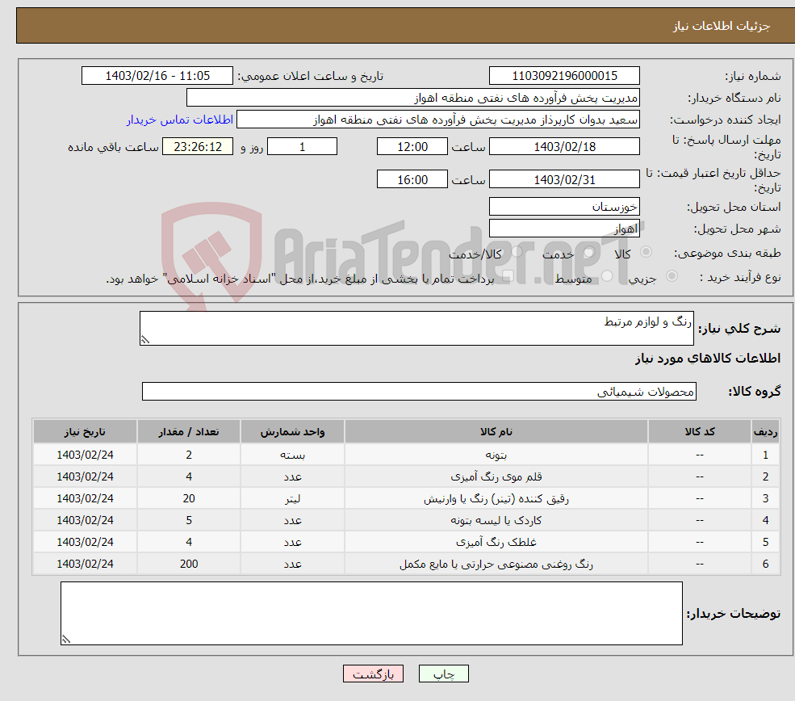Click the price validity date 1403/02/31
795x701 pixels.
point(564,179)
